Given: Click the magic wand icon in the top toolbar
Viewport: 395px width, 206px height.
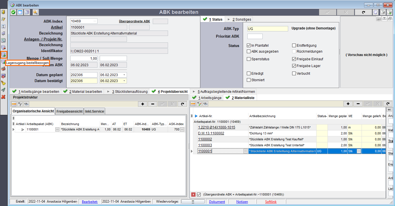Looking at the screenshot, I should coord(35,12).
